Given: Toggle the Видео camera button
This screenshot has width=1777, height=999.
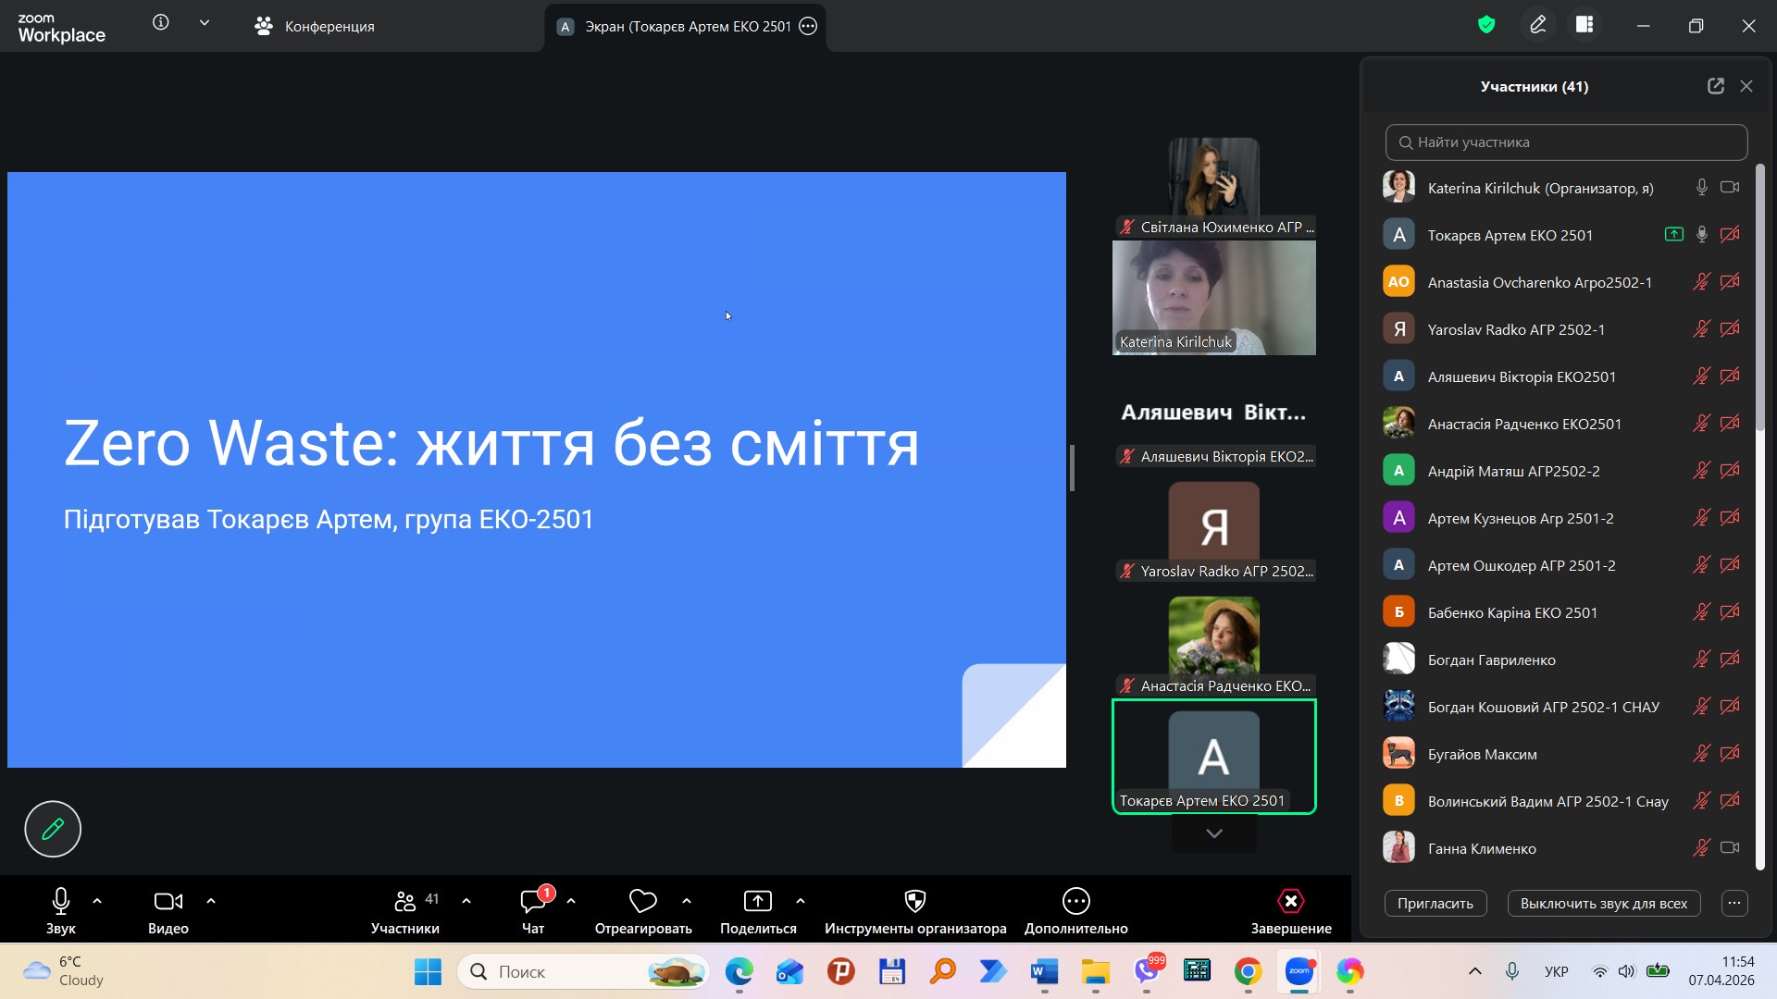Looking at the screenshot, I should (x=168, y=901).
